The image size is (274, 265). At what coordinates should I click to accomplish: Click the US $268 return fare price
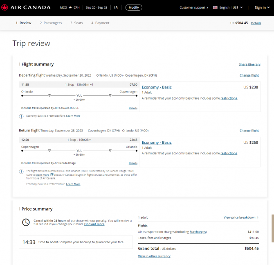click(251, 143)
